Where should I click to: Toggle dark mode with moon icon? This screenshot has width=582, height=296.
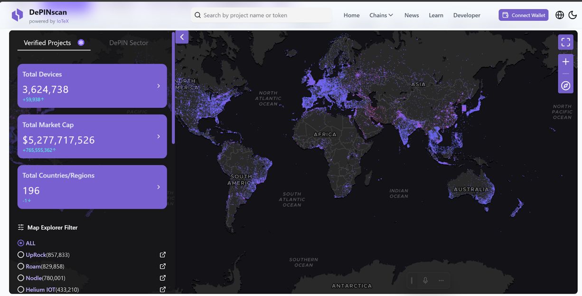pos(573,15)
